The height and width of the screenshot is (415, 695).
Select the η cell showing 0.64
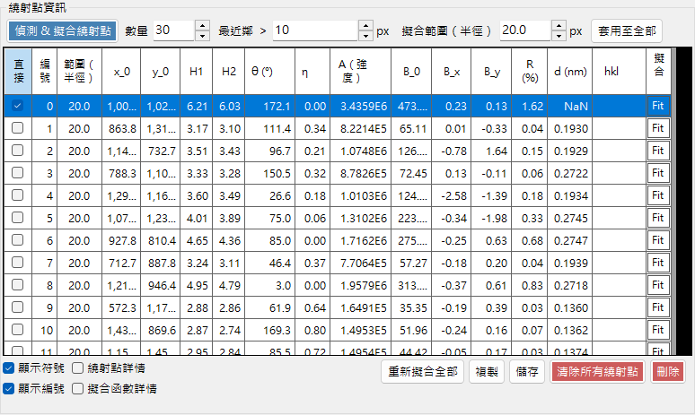[312, 308]
